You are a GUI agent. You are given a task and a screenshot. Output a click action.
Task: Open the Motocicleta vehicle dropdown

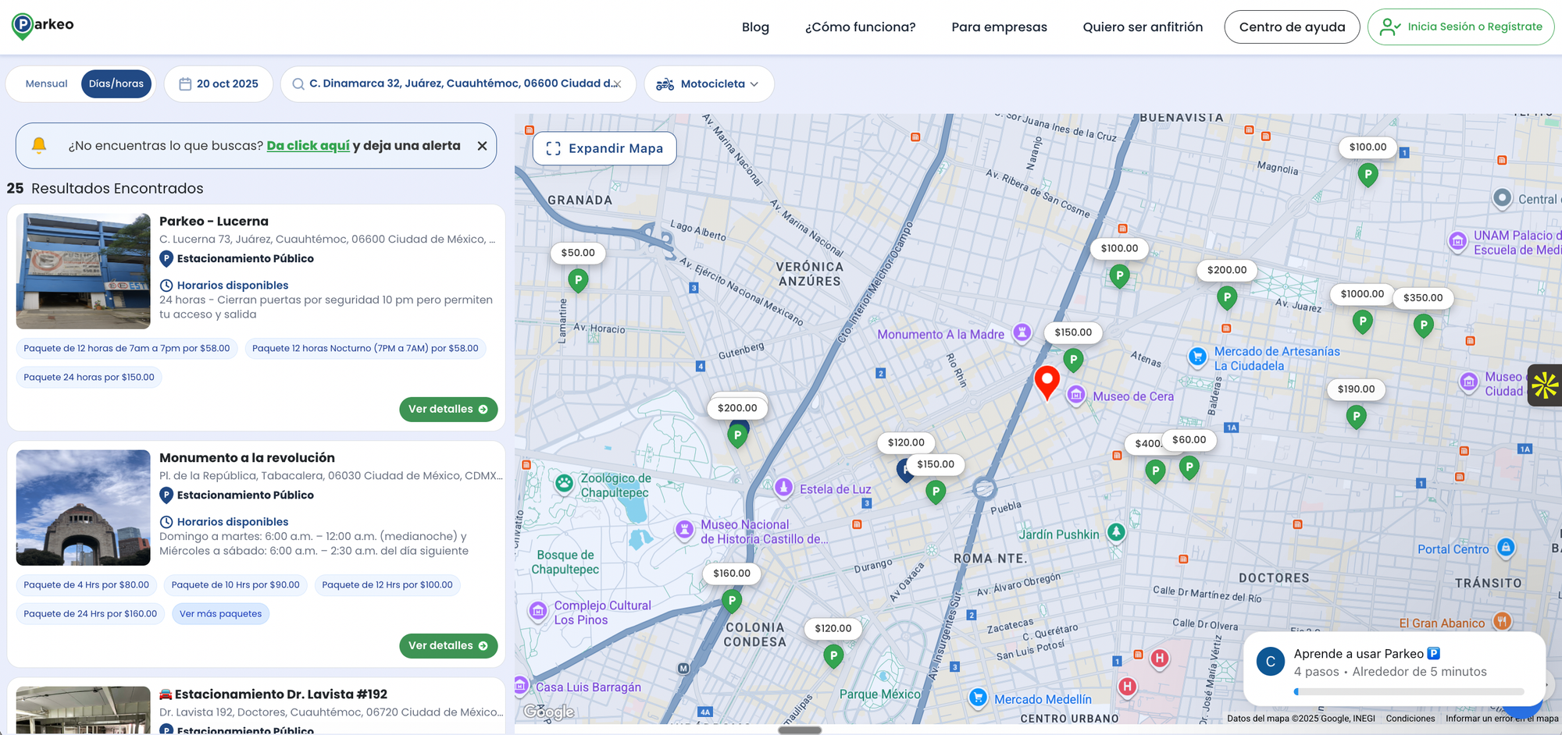coord(708,83)
